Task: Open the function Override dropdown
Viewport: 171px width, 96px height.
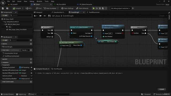Action: pyautogui.click(x=25, y=50)
